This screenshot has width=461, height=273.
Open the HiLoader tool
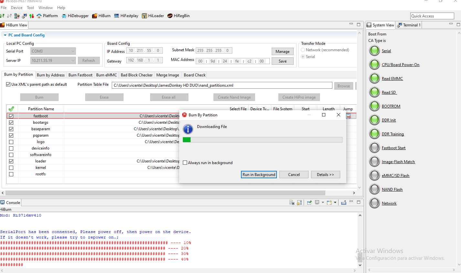[x=153, y=16]
